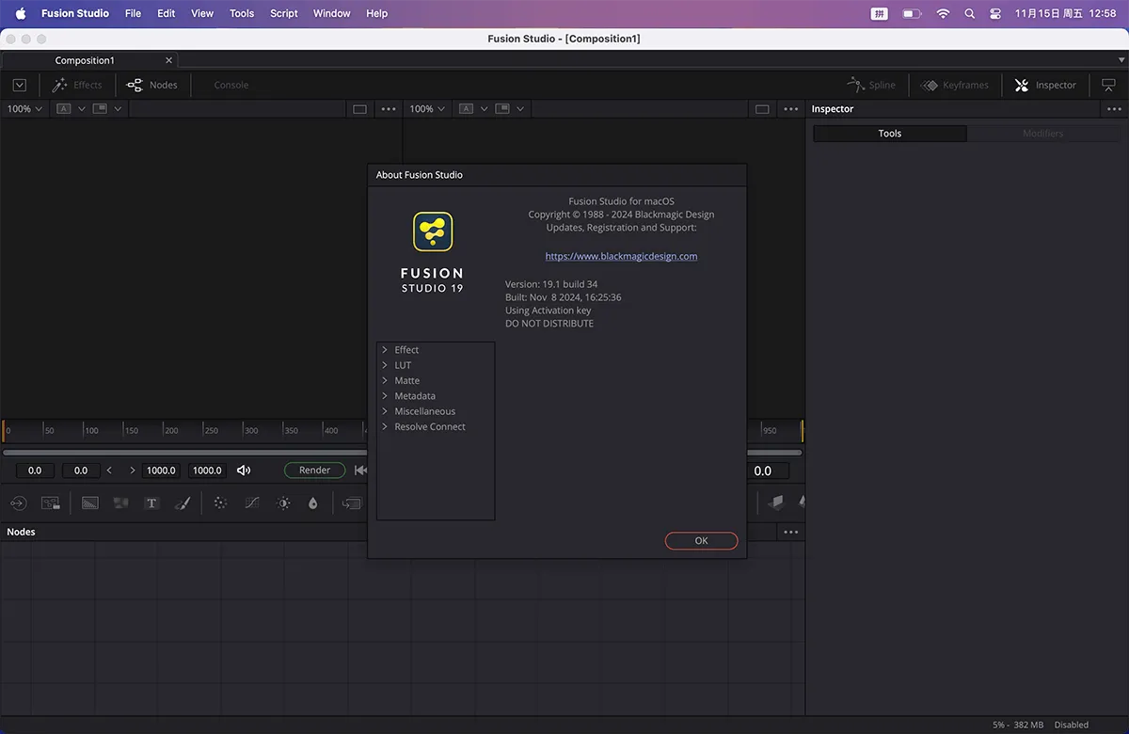The image size is (1129, 734).
Task: Toggle the Keyframes panel
Action: click(x=954, y=85)
